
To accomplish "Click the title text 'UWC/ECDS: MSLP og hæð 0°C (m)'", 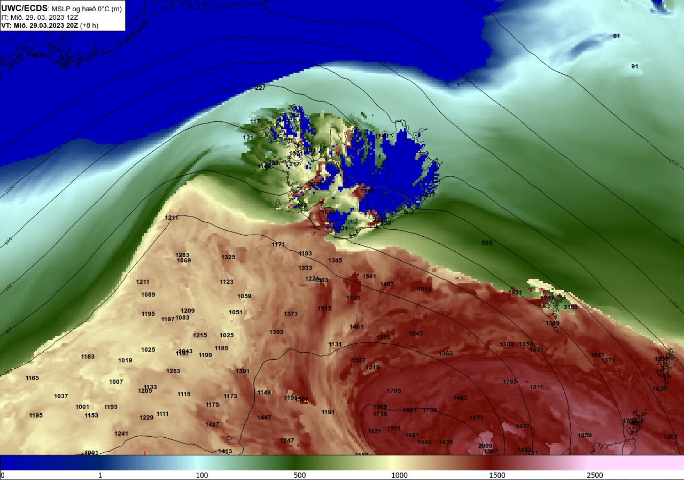I will point(61,9).
